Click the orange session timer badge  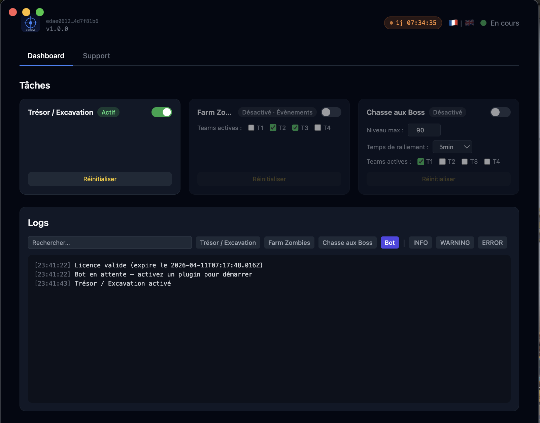413,23
